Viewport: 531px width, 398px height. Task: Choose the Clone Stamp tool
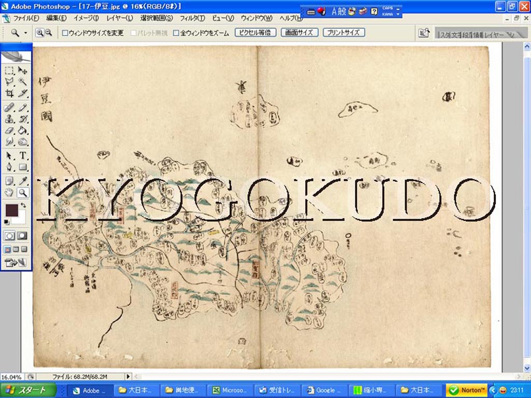click(x=9, y=119)
